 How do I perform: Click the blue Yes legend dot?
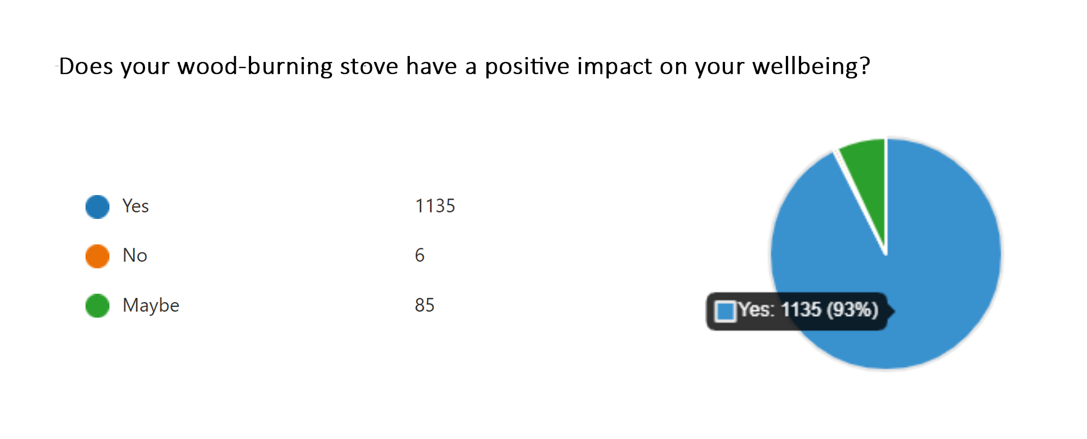(x=97, y=207)
